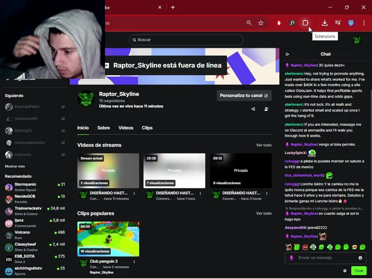
Task: Close the current browser tab
Action: point(160,7)
